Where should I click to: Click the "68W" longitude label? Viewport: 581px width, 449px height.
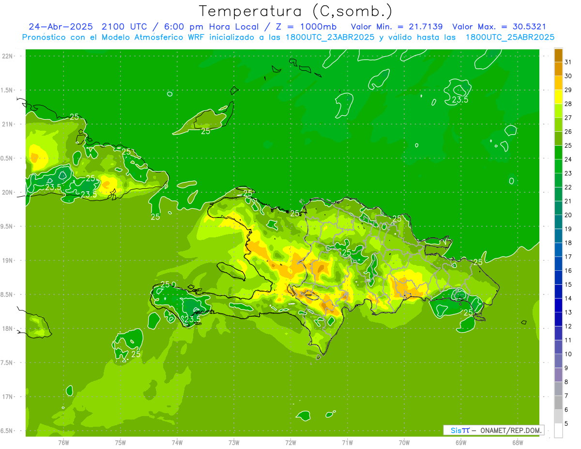(x=517, y=442)
